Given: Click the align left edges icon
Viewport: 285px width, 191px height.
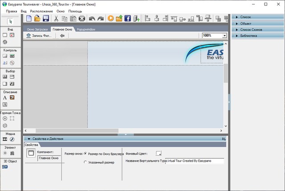Looking at the screenshot, I should 147,18.
